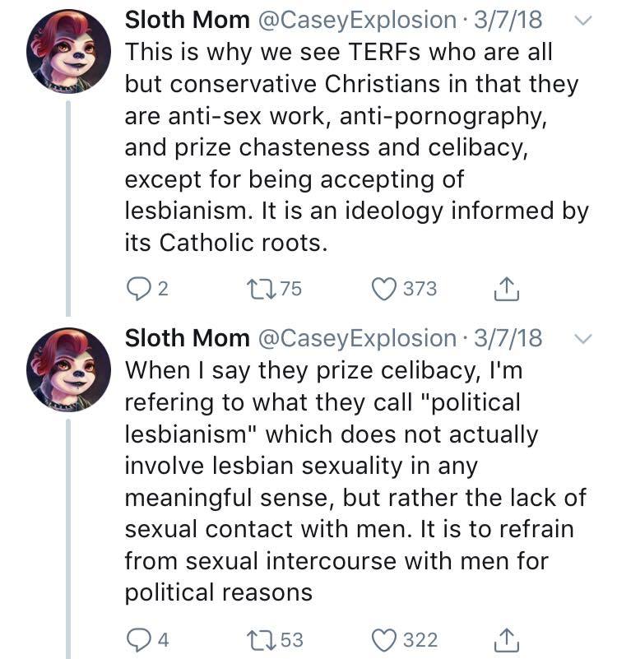Expand the chevron menu on the political lesbianism tweet
Viewport: 617px width, 659px height.
[582, 338]
